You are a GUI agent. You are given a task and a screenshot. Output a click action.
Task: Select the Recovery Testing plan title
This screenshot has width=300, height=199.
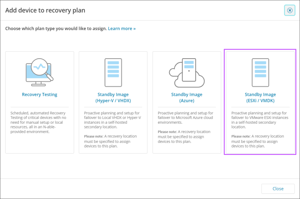pyautogui.click(x=39, y=95)
